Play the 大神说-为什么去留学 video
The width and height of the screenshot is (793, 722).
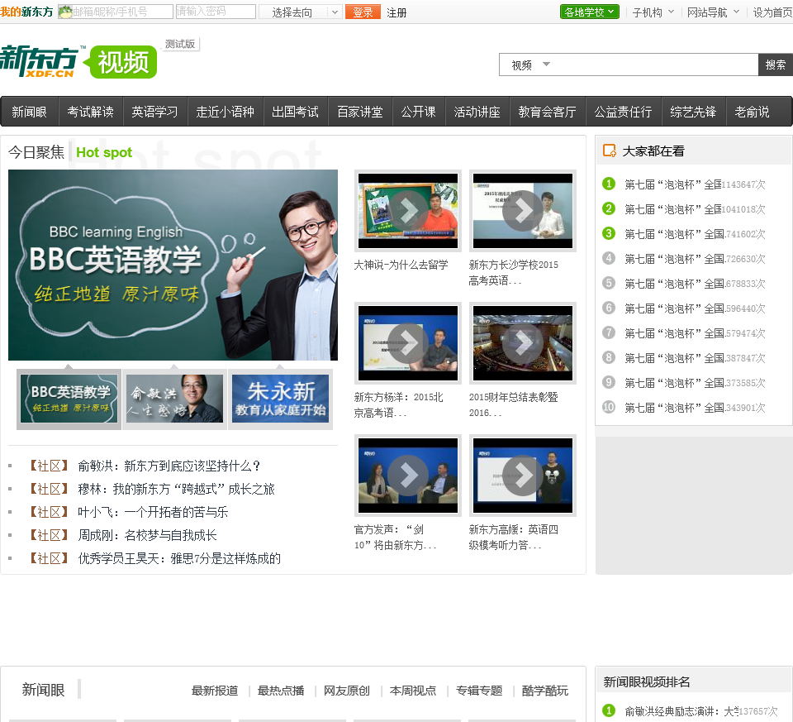(407, 211)
